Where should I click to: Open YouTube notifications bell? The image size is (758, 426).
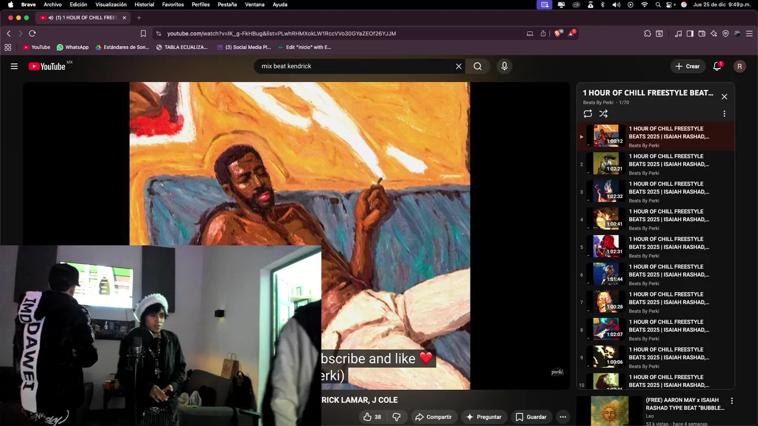(x=717, y=66)
